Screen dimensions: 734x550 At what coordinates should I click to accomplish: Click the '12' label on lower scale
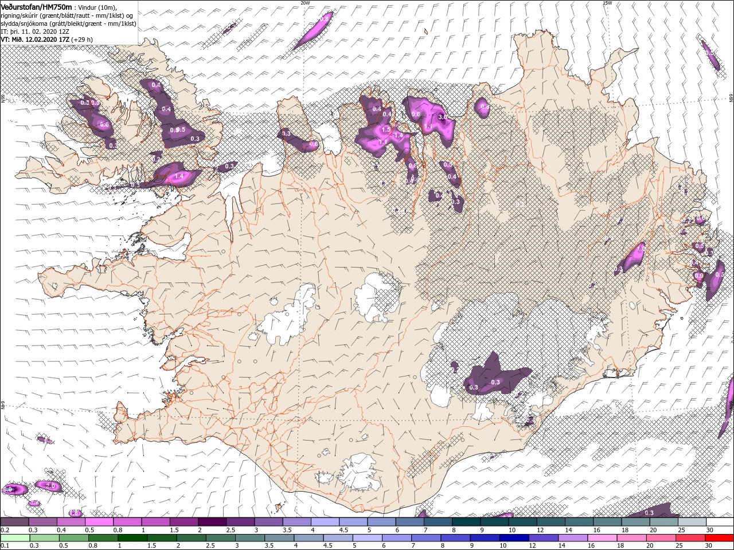pos(533,545)
